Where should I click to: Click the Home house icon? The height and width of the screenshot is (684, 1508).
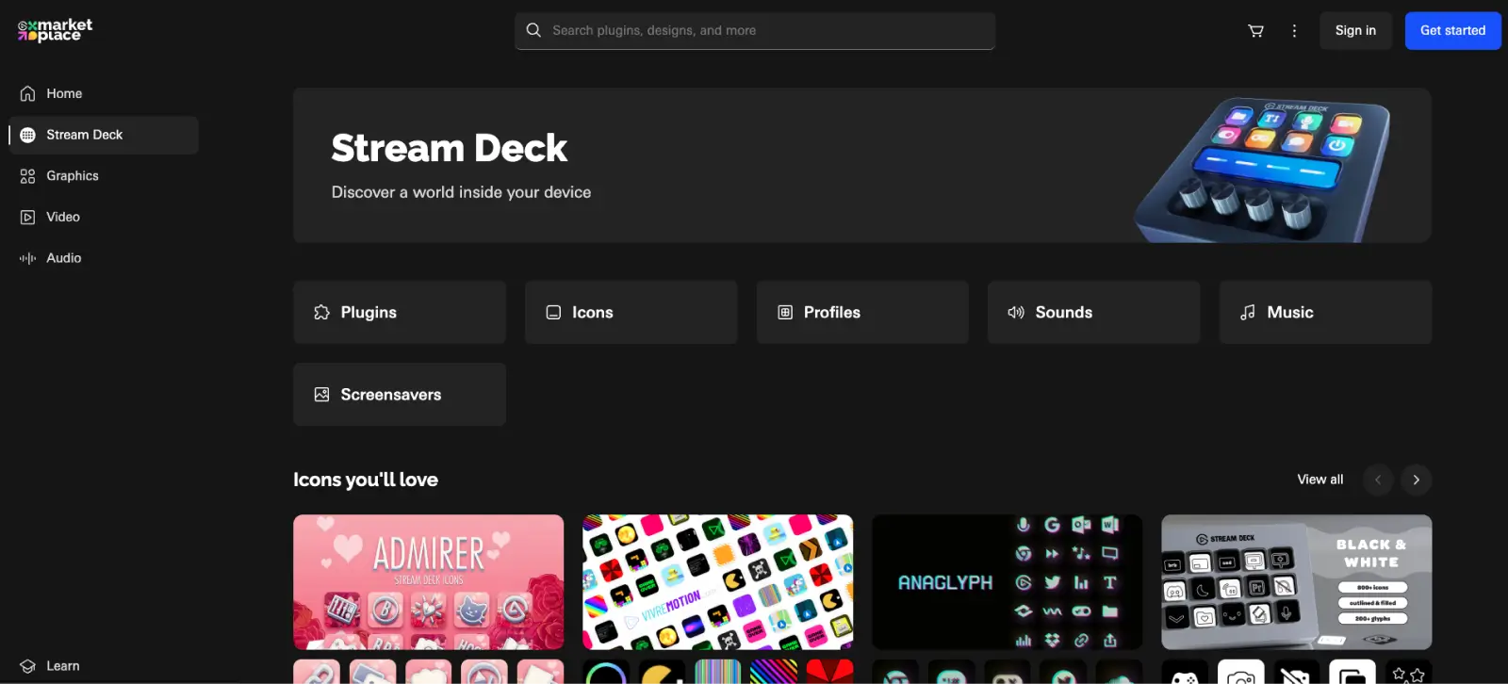pyautogui.click(x=28, y=93)
